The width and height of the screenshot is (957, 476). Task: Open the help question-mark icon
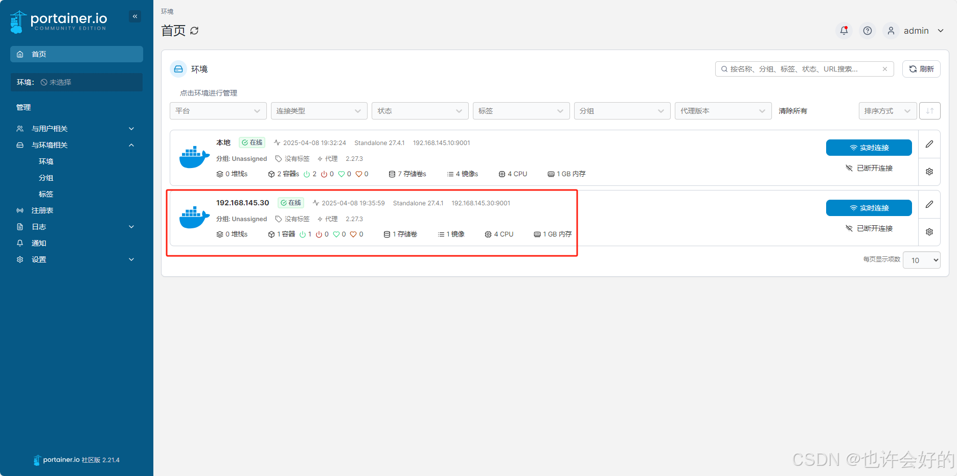click(868, 31)
